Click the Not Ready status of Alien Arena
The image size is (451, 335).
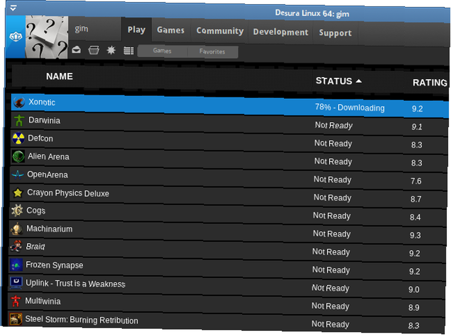[x=333, y=161]
